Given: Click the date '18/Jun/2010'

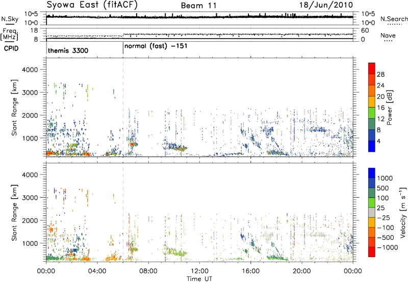Looking at the screenshot, I should coord(326,5).
